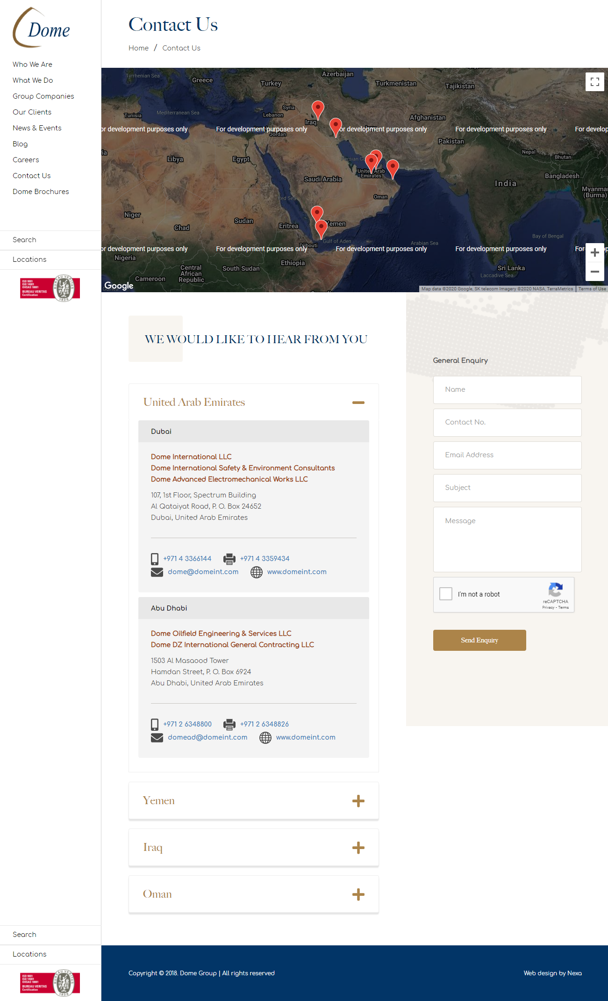This screenshot has height=1001, width=608.
Task: Zoom out on the map
Action: [594, 272]
